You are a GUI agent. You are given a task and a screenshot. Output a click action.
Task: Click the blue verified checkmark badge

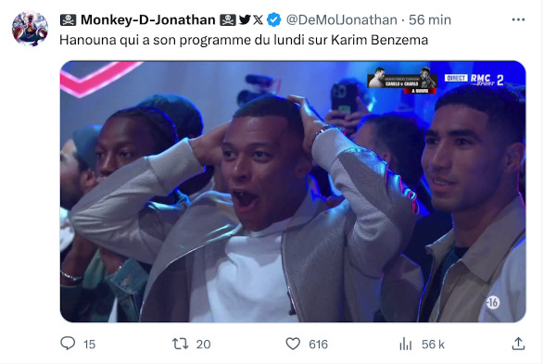(x=273, y=19)
